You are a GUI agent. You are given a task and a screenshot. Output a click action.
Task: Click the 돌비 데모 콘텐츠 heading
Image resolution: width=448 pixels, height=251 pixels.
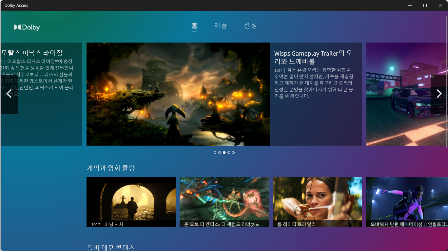111,247
